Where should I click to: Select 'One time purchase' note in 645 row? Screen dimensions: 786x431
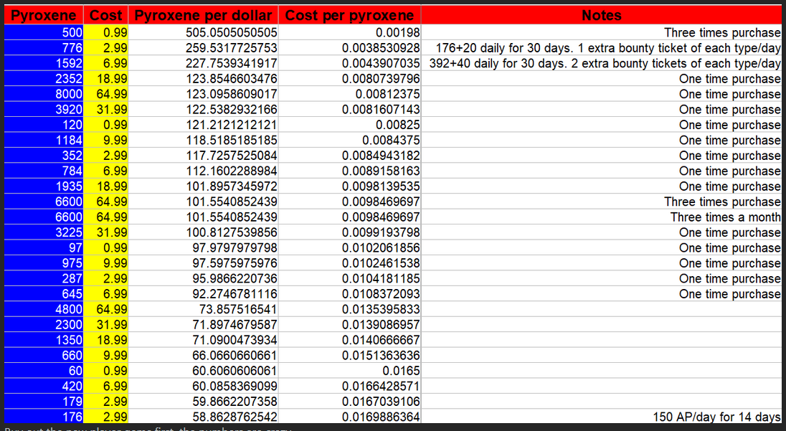point(602,294)
